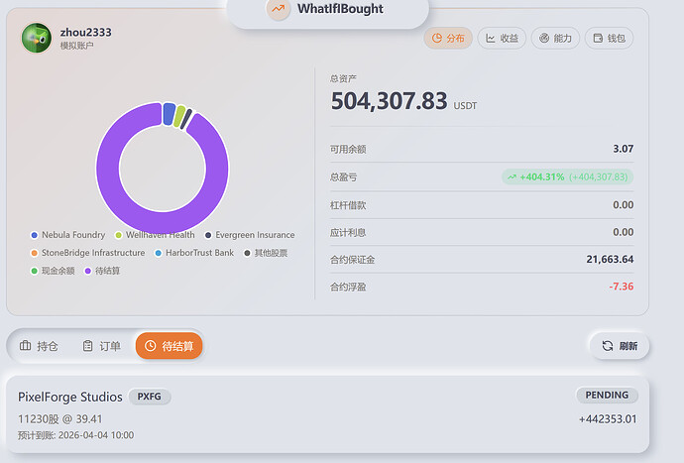
Task: Click the WhatIfIBought trend logo icon
Action: point(279,9)
